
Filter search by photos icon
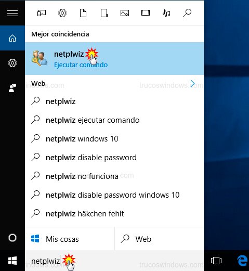(x=125, y=13)
